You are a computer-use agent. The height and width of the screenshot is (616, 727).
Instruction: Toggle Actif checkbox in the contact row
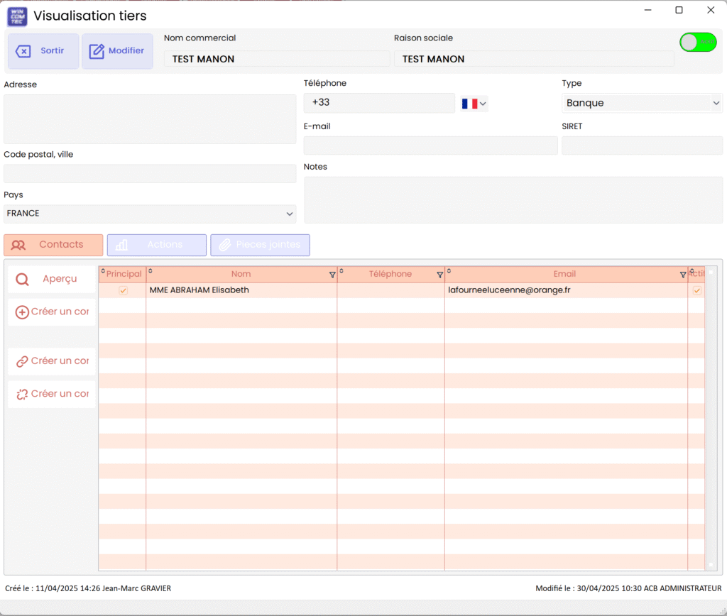pos(697,290)
